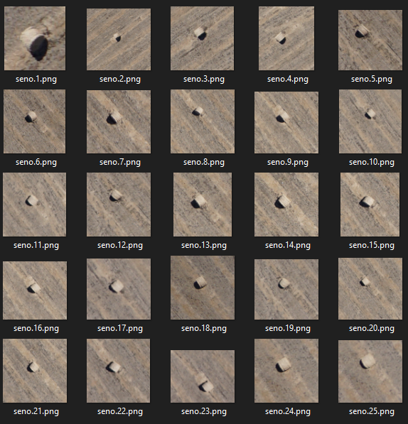This screenshot has width=408, height=424.
Task: Select the seno.18.png thumbnail
Action: (203, 288)
